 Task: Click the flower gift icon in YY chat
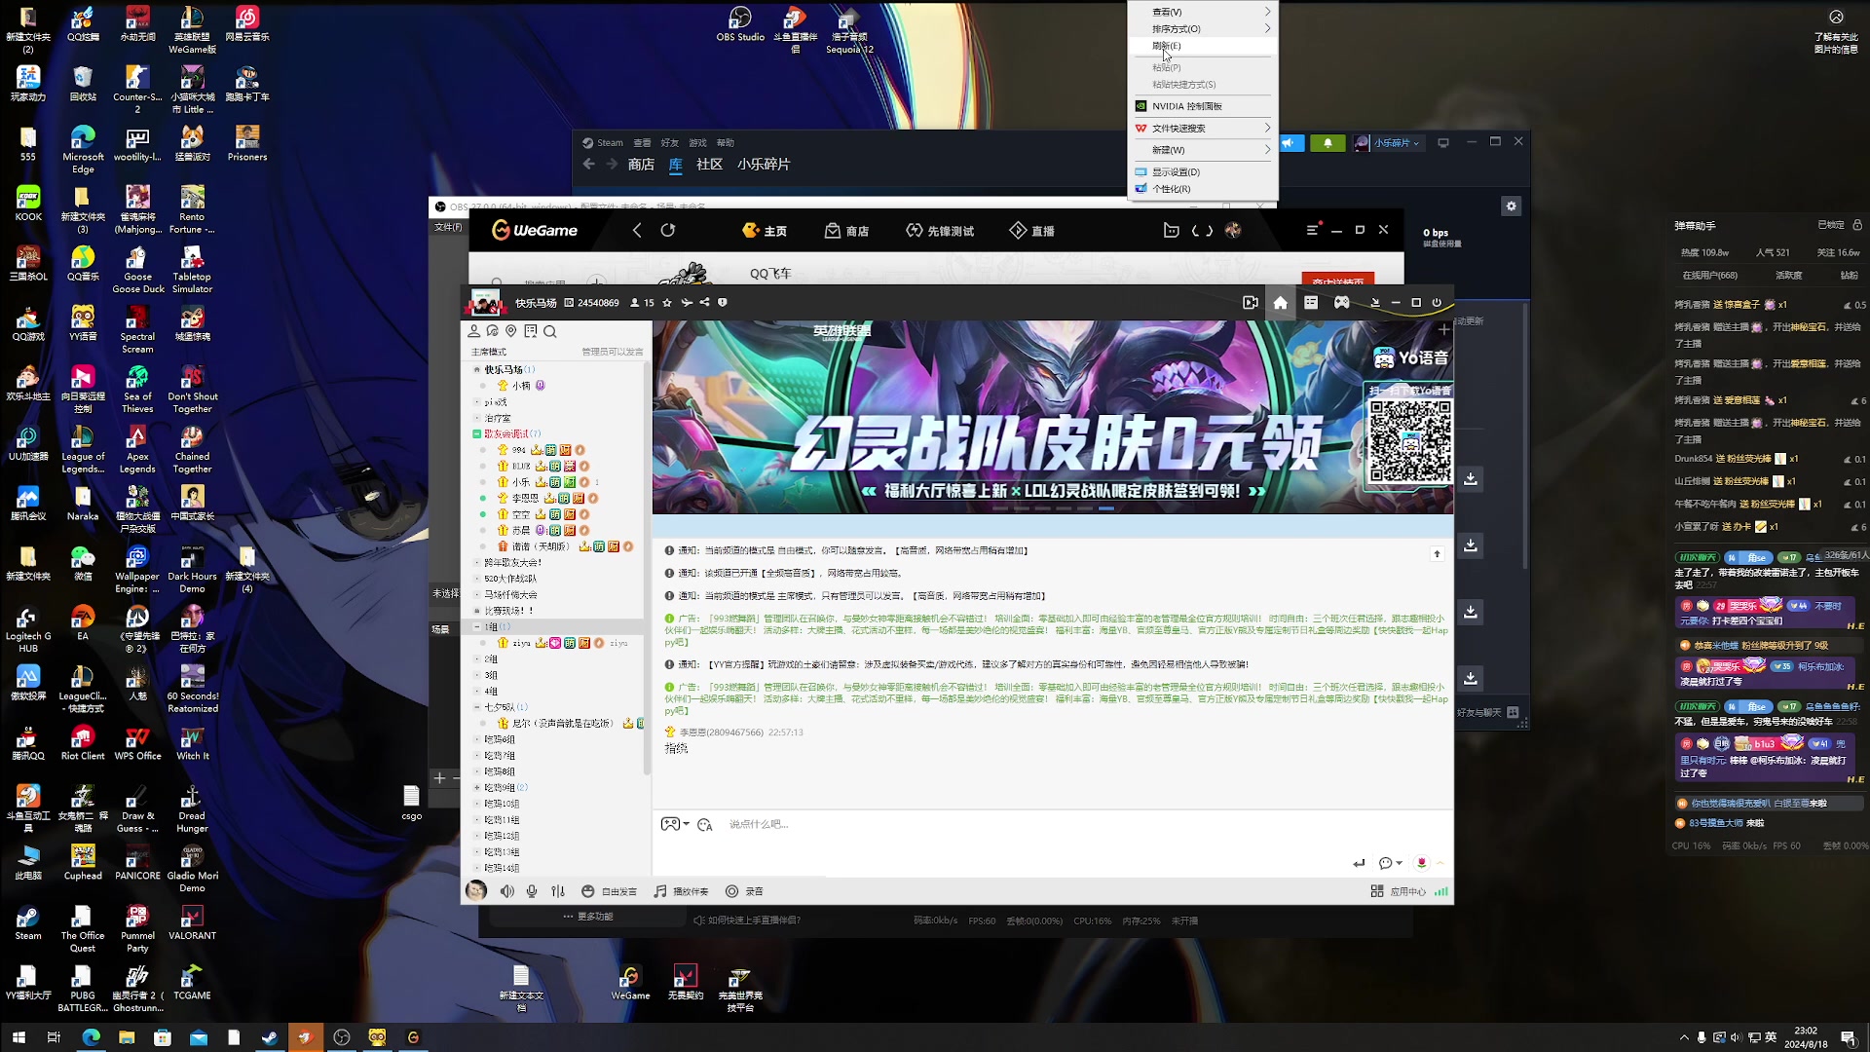point(1422,863)
